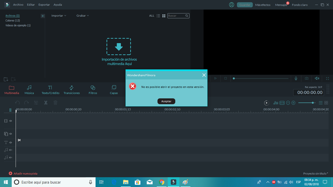Toggle visibility of text track

point(11,143)
